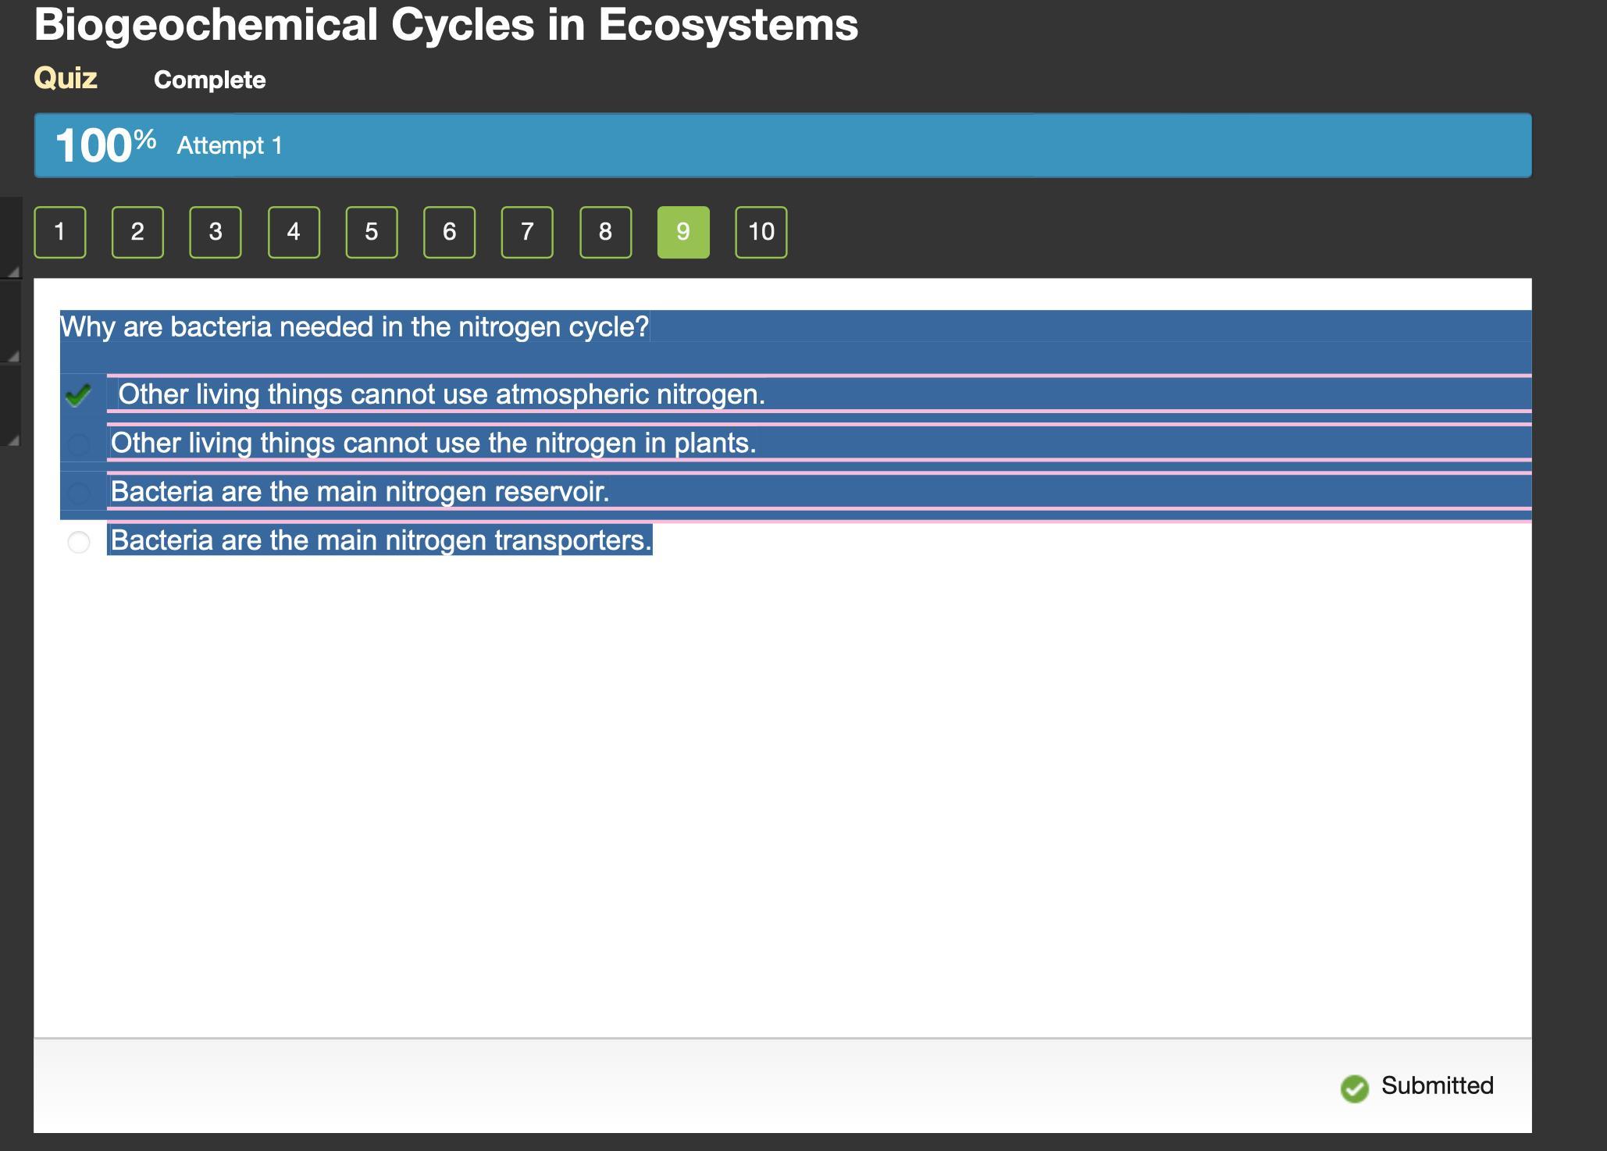Select 'Bacteria are the main nitrogen transporters' radio

click(79, 542)
